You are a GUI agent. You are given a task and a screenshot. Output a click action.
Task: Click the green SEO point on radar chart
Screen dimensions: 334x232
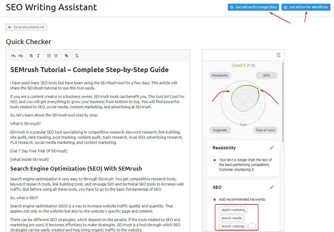[258, 88]
